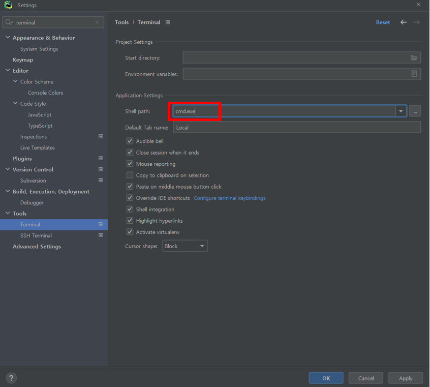Viewport: 430px width, 387px height.
Task: Open the Shell path dropdown arrow
Action: tap(401, 111)
